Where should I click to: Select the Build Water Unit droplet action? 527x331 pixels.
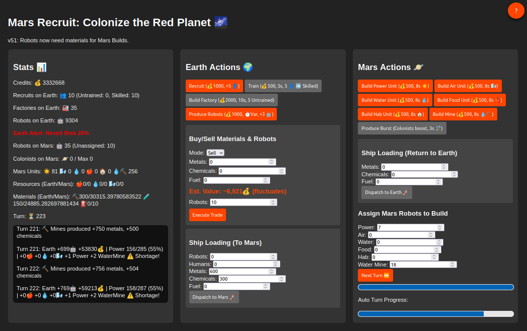pos(395,100)
